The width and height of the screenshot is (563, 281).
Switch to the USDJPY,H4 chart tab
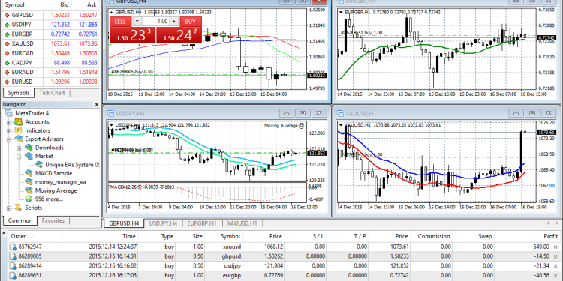tap(163, 223)
